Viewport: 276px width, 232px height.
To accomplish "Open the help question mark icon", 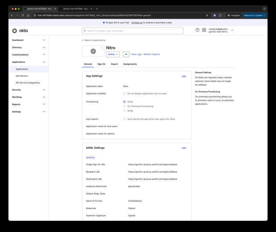I will [197, 30].
